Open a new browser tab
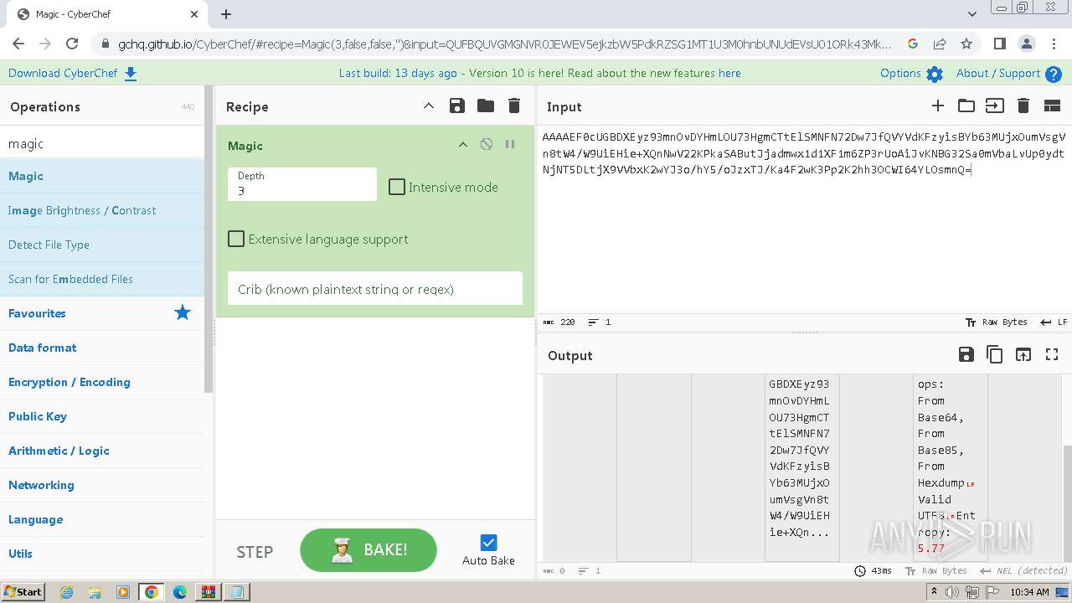 [226, 14]
